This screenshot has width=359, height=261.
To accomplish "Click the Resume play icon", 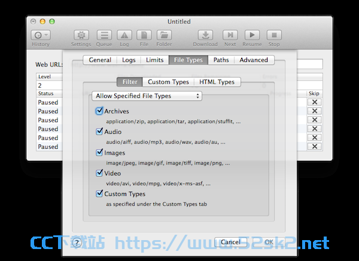I will (252, 35).
